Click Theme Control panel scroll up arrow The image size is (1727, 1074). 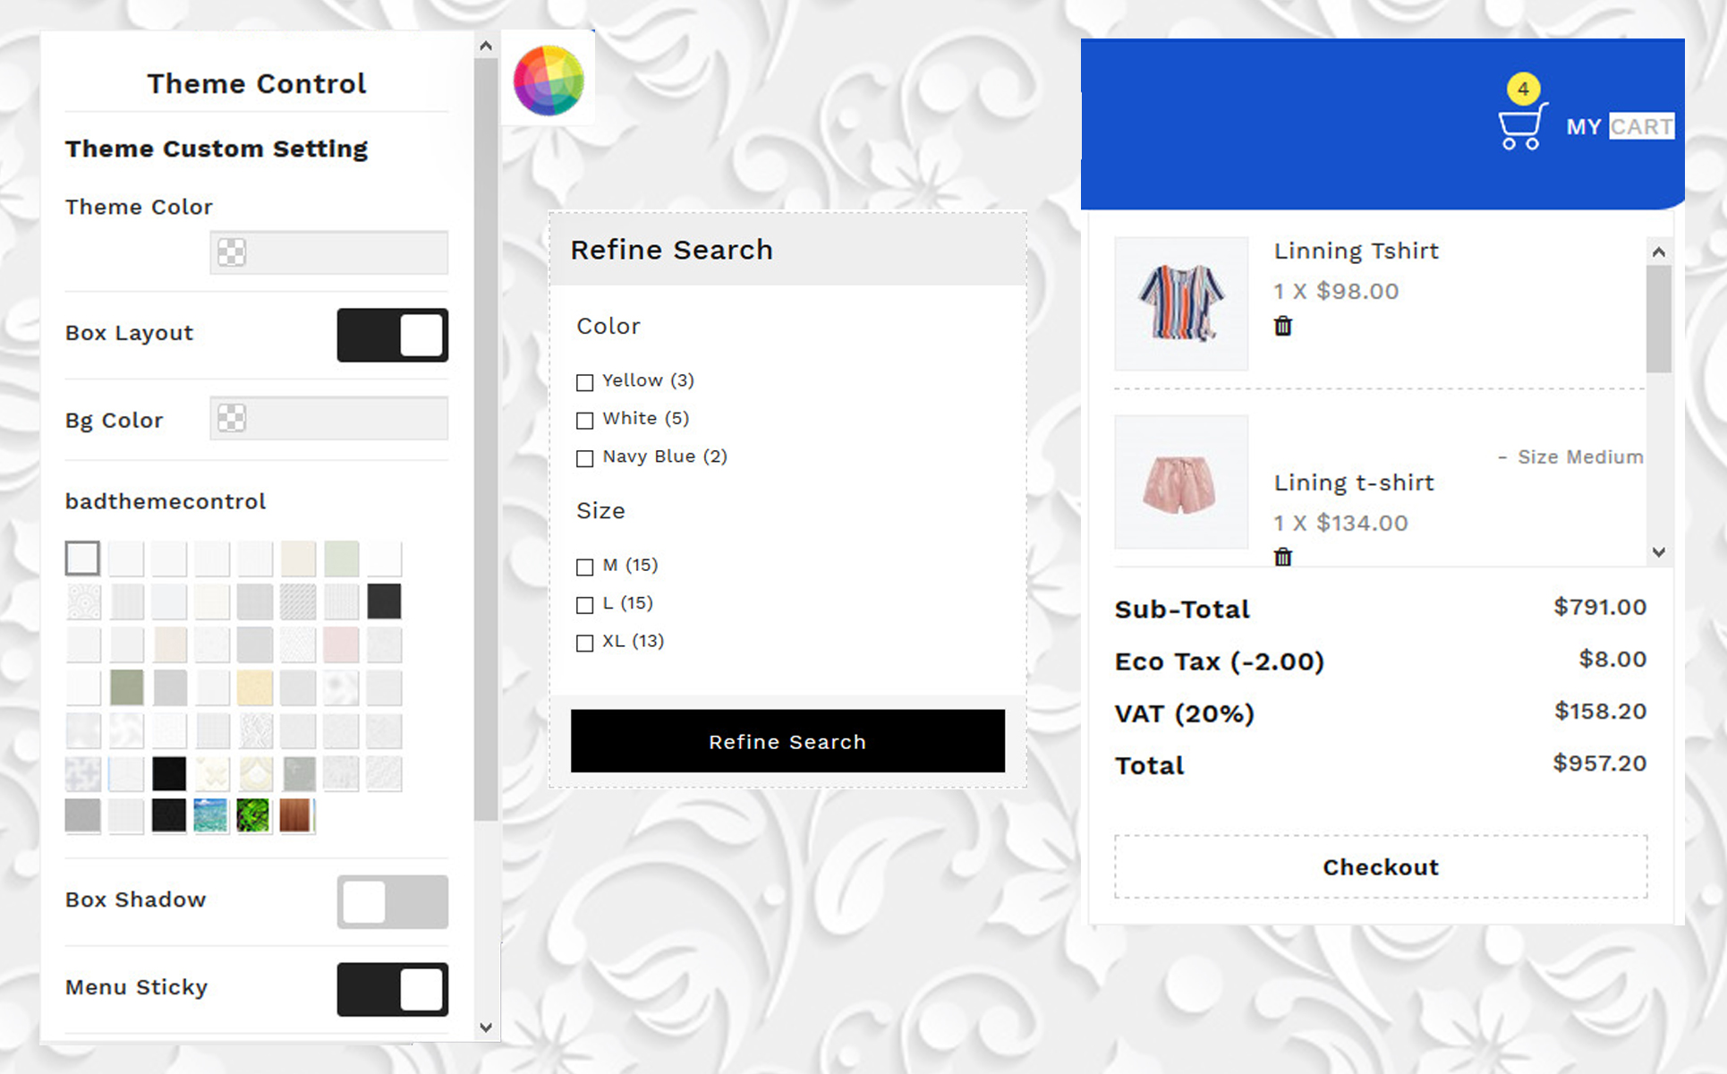pyautogui.click(x=486, y=46)
